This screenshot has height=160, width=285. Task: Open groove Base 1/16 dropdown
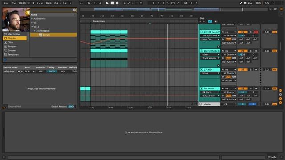(x=30, y=72)
